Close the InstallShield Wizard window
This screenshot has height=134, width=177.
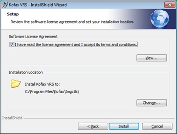[x=170, y=5]
